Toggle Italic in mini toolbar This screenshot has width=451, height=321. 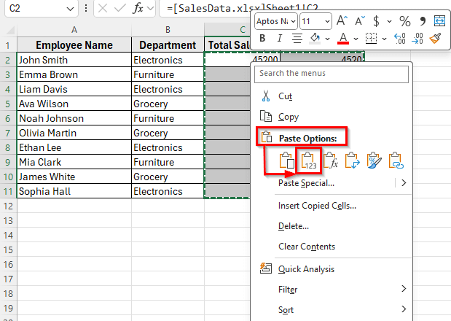click(279, 38)
